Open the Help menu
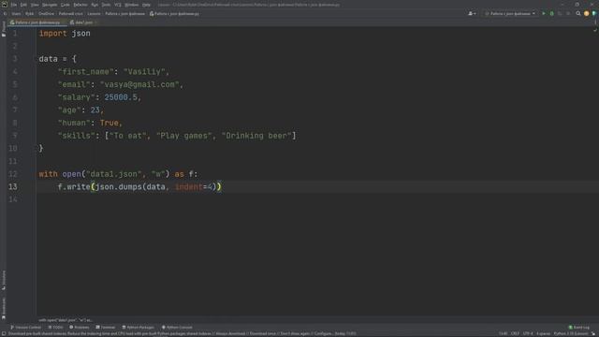 146,5
